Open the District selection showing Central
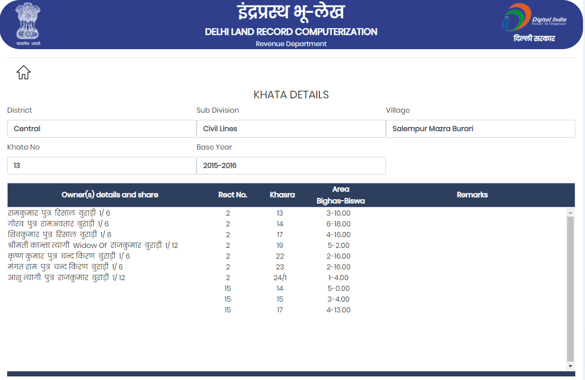This screenshot has width=585, height=380. click(101, 129)
